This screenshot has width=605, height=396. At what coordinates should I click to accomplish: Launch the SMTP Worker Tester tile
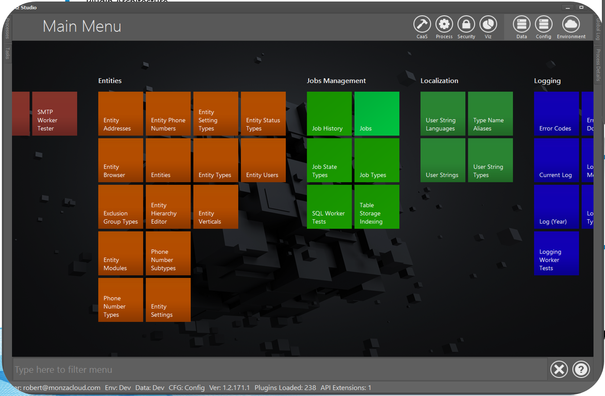(x=54, y=114)
